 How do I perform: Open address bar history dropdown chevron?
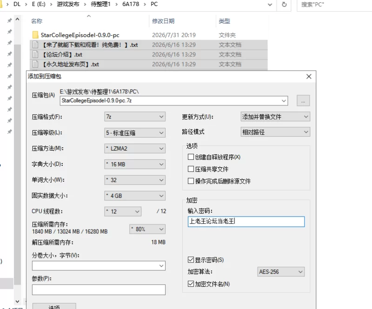[270, 5]
